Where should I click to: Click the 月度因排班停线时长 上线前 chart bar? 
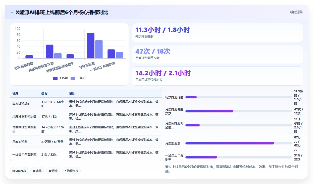(x=70, y=56)
